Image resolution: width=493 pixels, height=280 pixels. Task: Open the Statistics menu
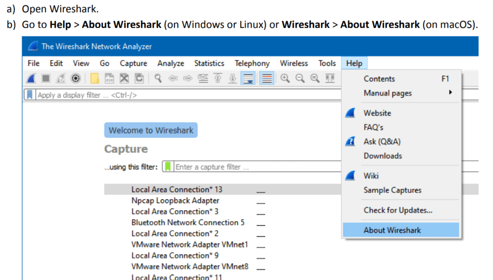coord(209,63)
